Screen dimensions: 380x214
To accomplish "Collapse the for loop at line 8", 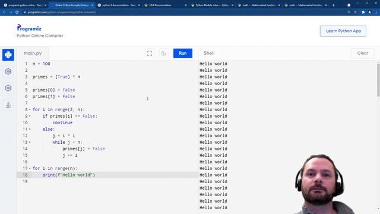I will click(30, 109).
